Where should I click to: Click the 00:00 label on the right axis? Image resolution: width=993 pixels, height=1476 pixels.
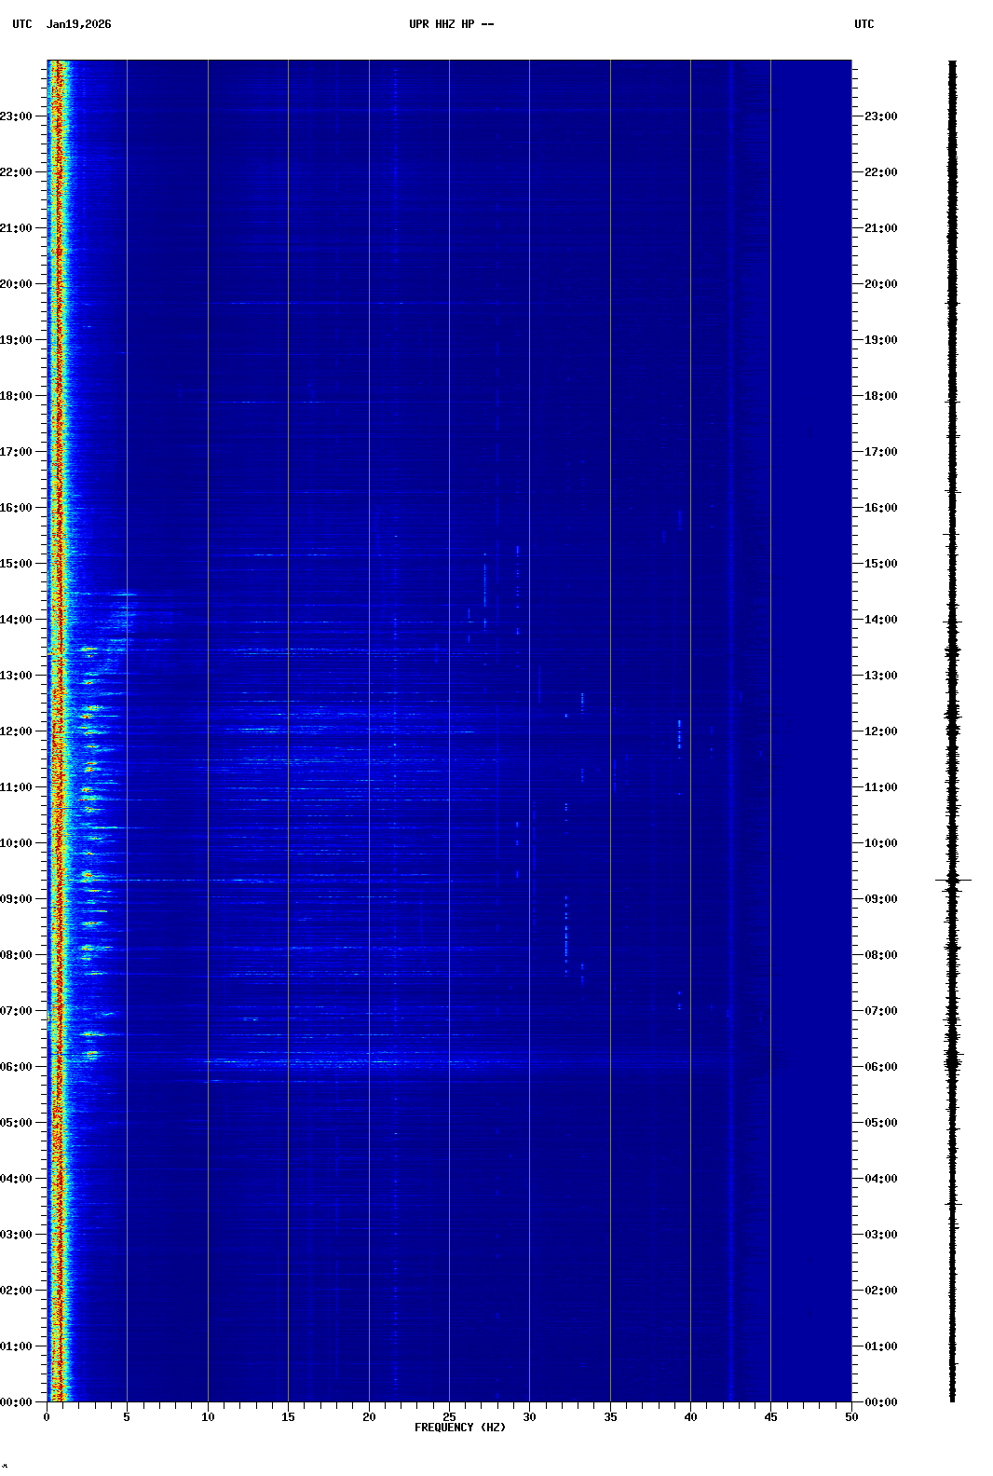click(x=880, y=1402)
